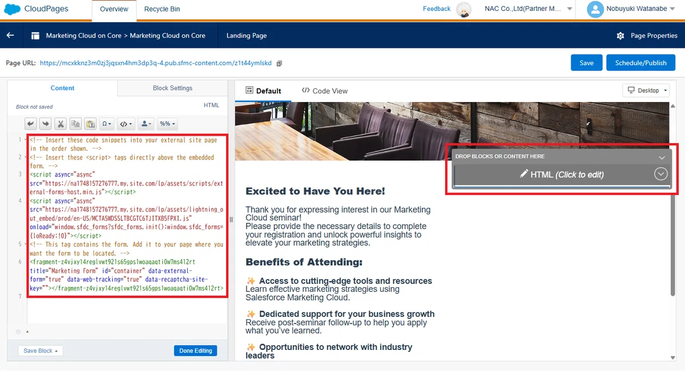The image size is (685, 383).
Task: Open the personalization person-icon dropdown
Action: (146, 123)
